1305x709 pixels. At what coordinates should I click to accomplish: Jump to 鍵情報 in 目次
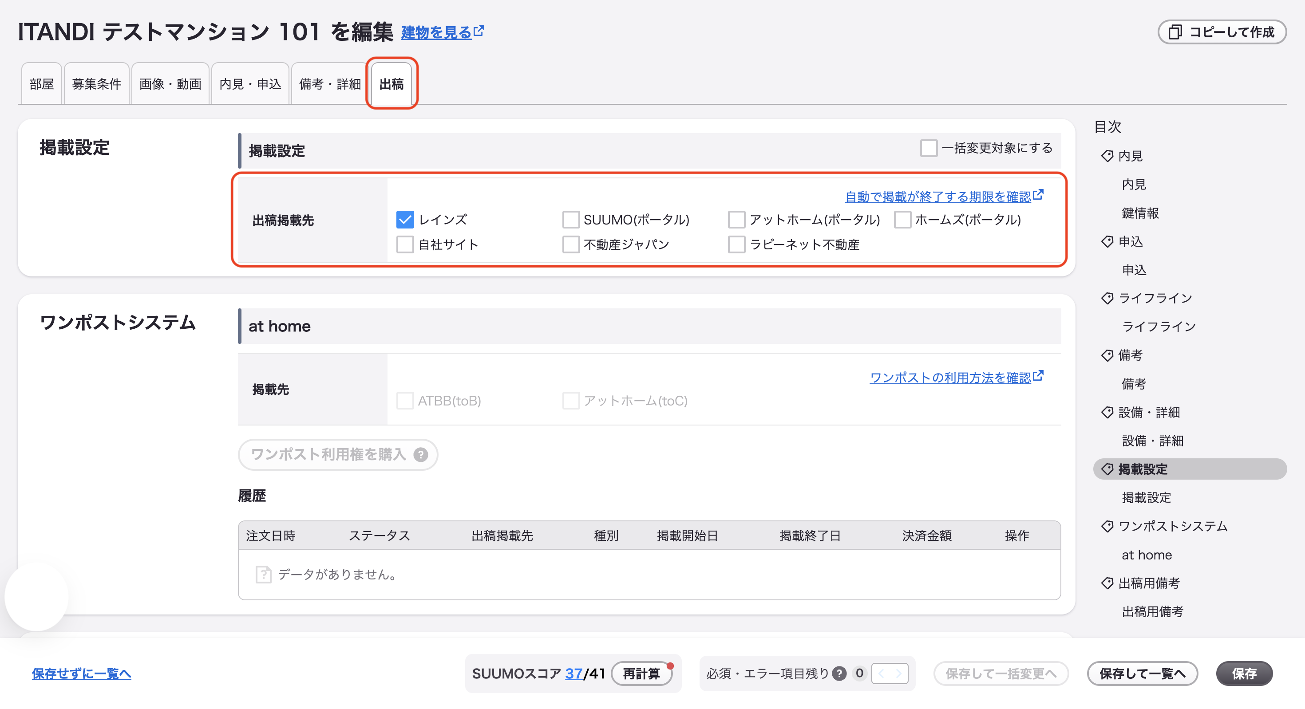pyautogui.click(x=1140, y=213)
